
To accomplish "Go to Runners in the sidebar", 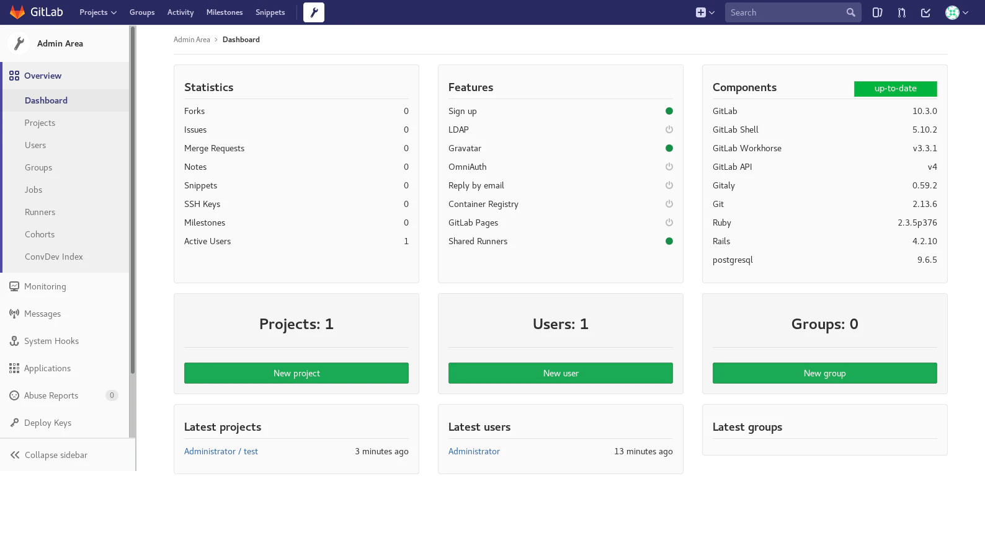I will click(x=40, y=212).
